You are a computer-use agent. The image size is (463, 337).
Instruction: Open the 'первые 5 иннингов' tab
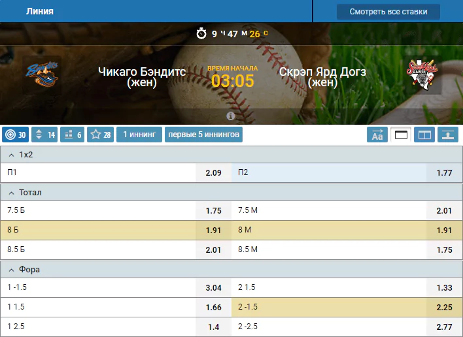(x=204, y=135)
